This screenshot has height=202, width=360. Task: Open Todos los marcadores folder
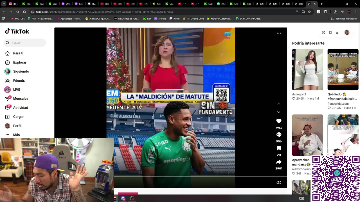[344, 19]
